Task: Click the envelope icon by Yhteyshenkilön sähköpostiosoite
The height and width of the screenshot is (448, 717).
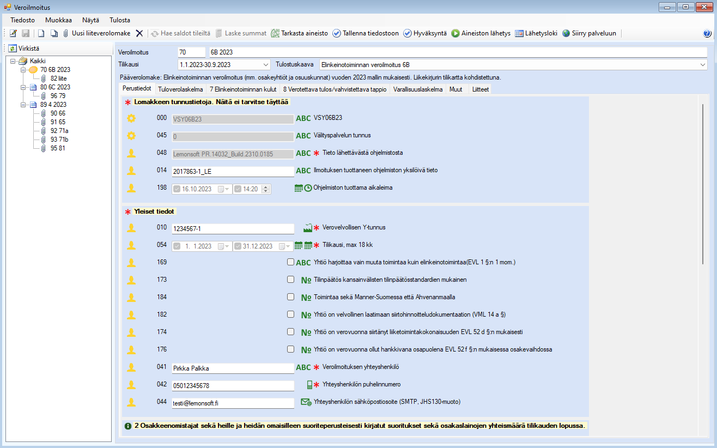Action: pyautogui.click(x=306, y=402)
